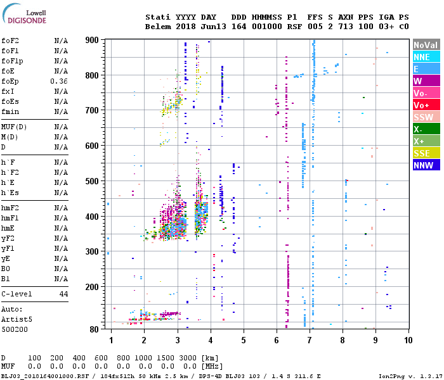Image resolution: width=444 pixels, height=380 pixels.
Task: Click the foEs parameter label
Action: pos(10,101)
